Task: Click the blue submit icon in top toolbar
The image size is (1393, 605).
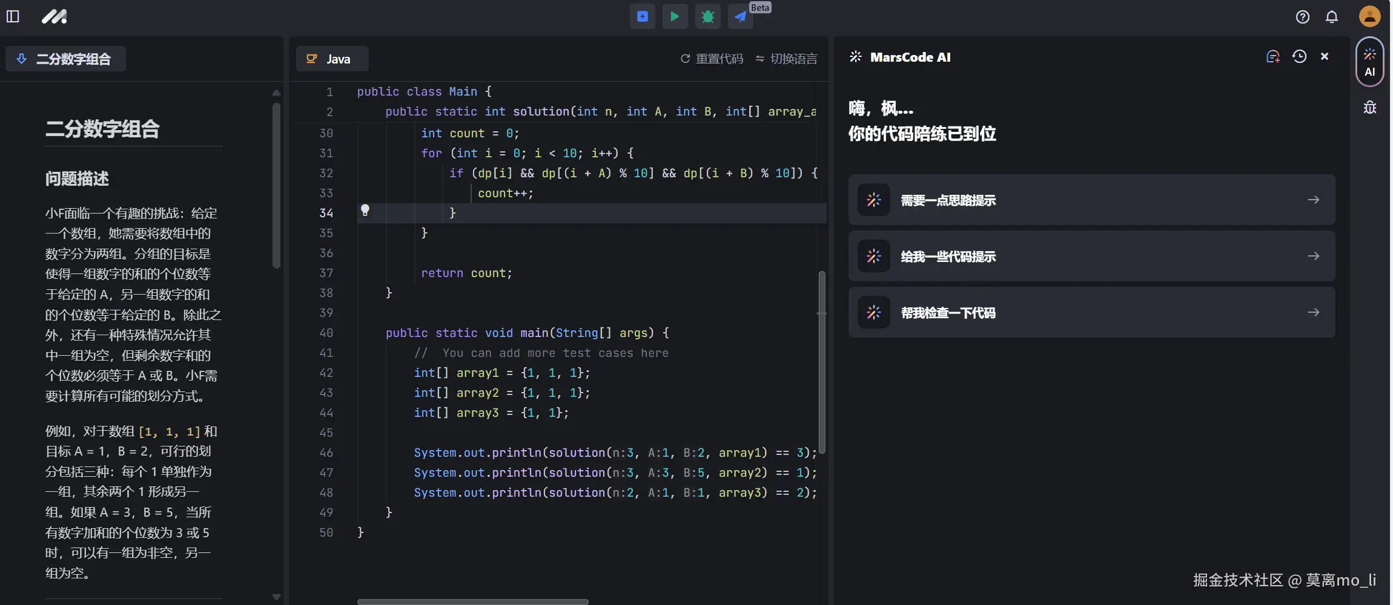Action: point(643,16)
